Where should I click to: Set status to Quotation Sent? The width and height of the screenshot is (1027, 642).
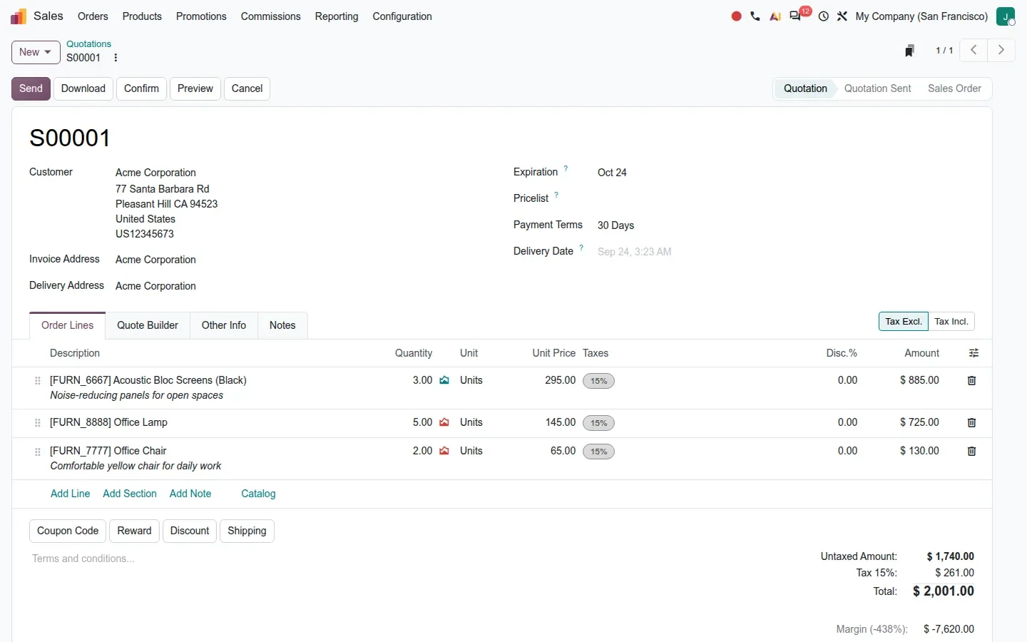[x=877, y=88]
